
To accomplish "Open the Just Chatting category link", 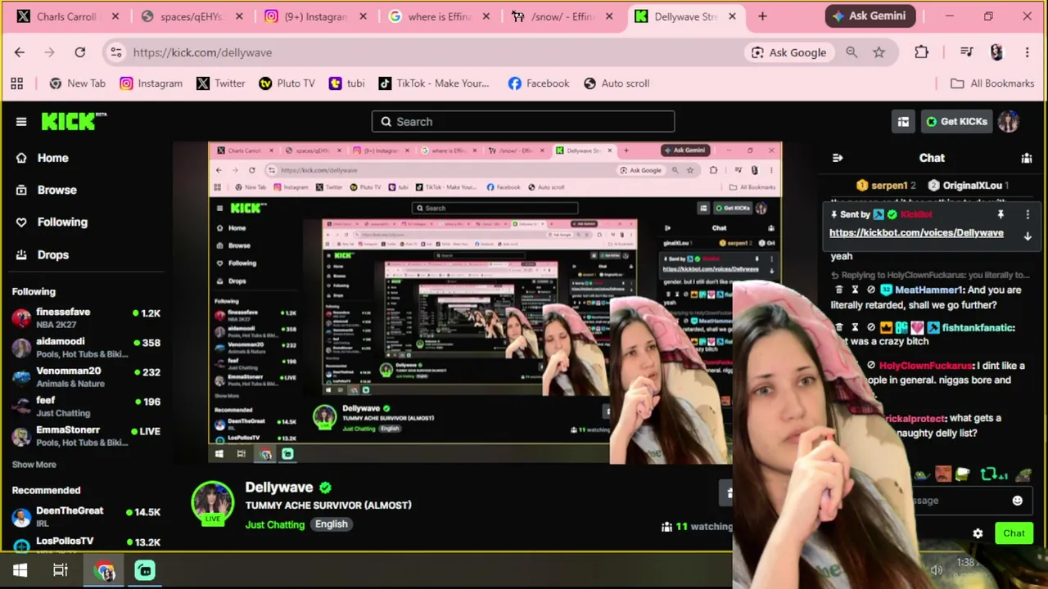I will pyautogui.click(x=274, y=524).
